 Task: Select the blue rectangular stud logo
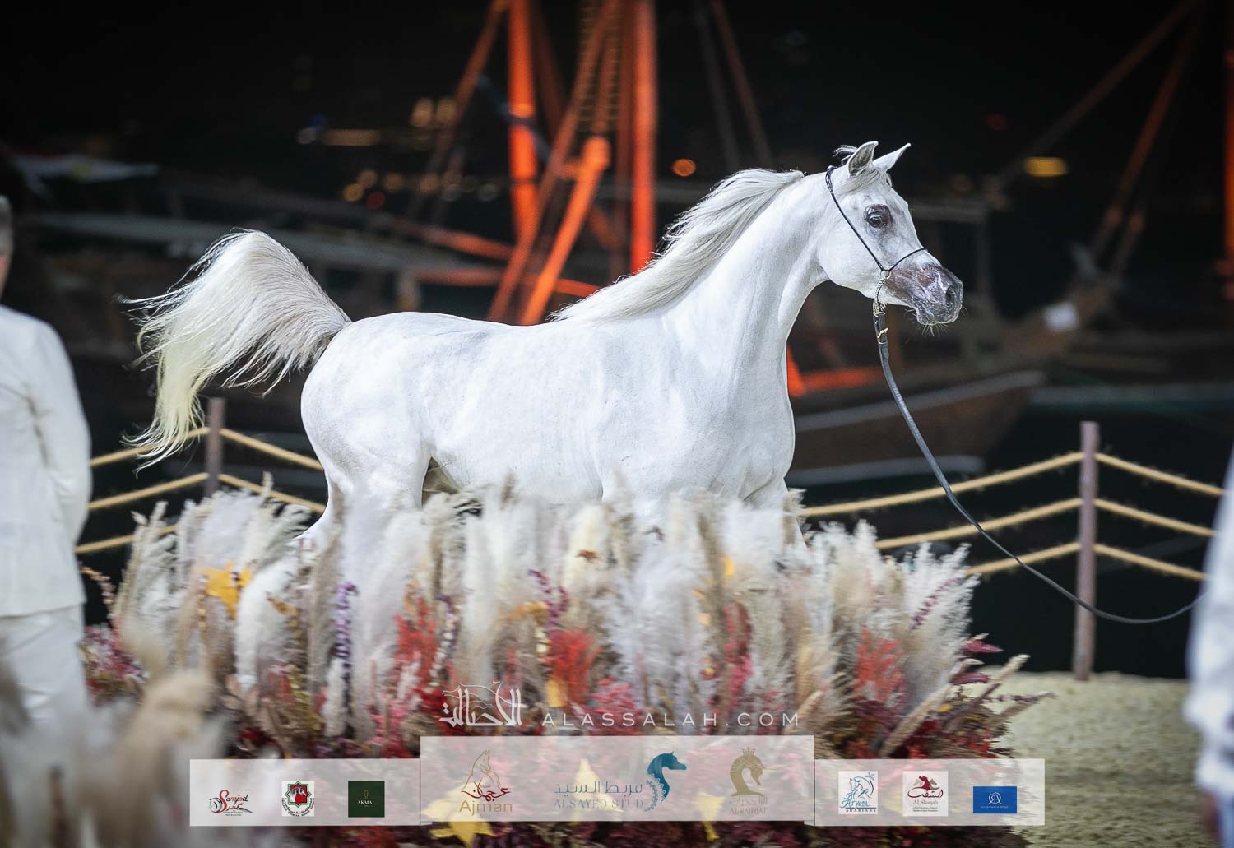[994, 799]
